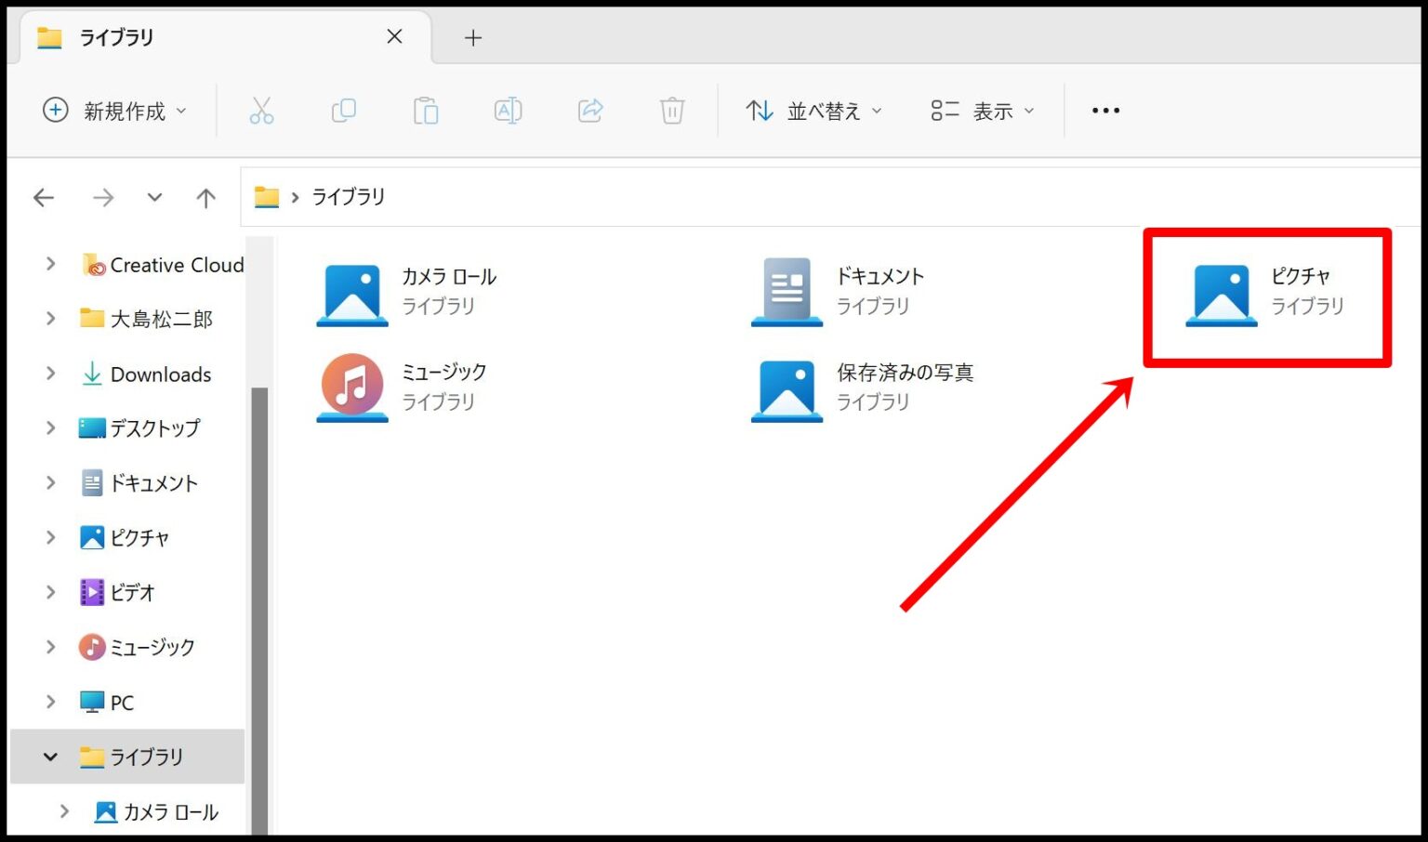The height and width of the screenshot is (842, 1428).
Task: Click the ライブラリ breadcrumb link
Action: tap(349, 197)
